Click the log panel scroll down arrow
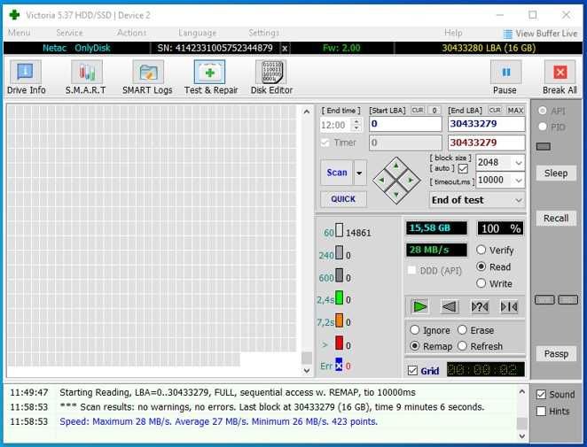The width and height of the screenshot is (587, 447). tap(522, 435)
